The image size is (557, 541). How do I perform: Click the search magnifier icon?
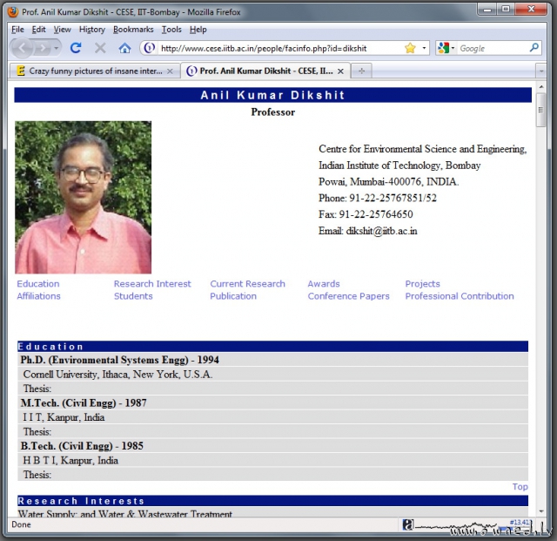tap(534, 48)
